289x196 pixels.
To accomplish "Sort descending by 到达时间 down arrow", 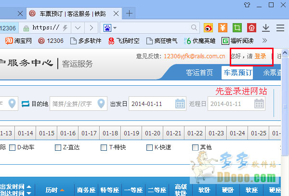I will point(29,193).
